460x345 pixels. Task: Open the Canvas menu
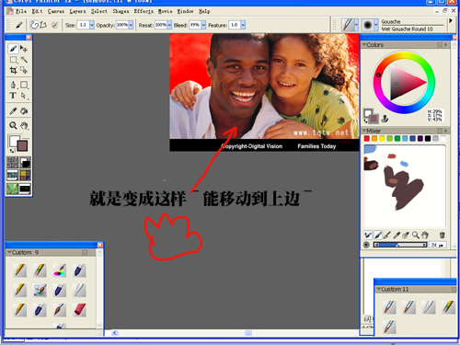tap(56, 11)
